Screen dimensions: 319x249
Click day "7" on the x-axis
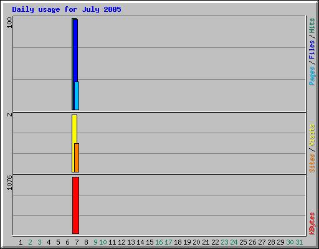77,242
